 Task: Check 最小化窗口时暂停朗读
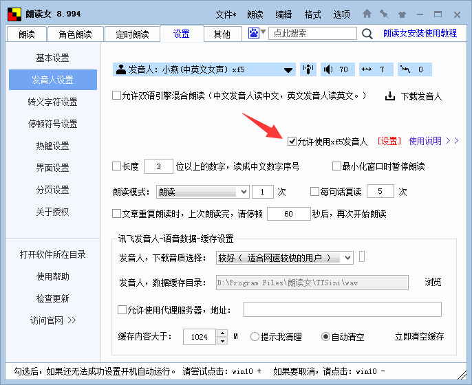coord(336,166)
